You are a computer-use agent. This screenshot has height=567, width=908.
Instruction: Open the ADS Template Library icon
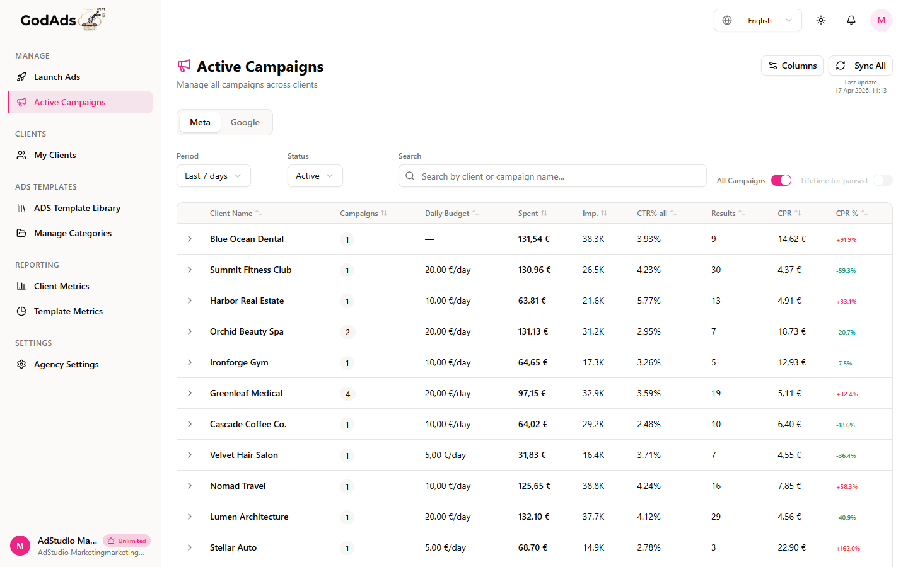click(21, 208)
